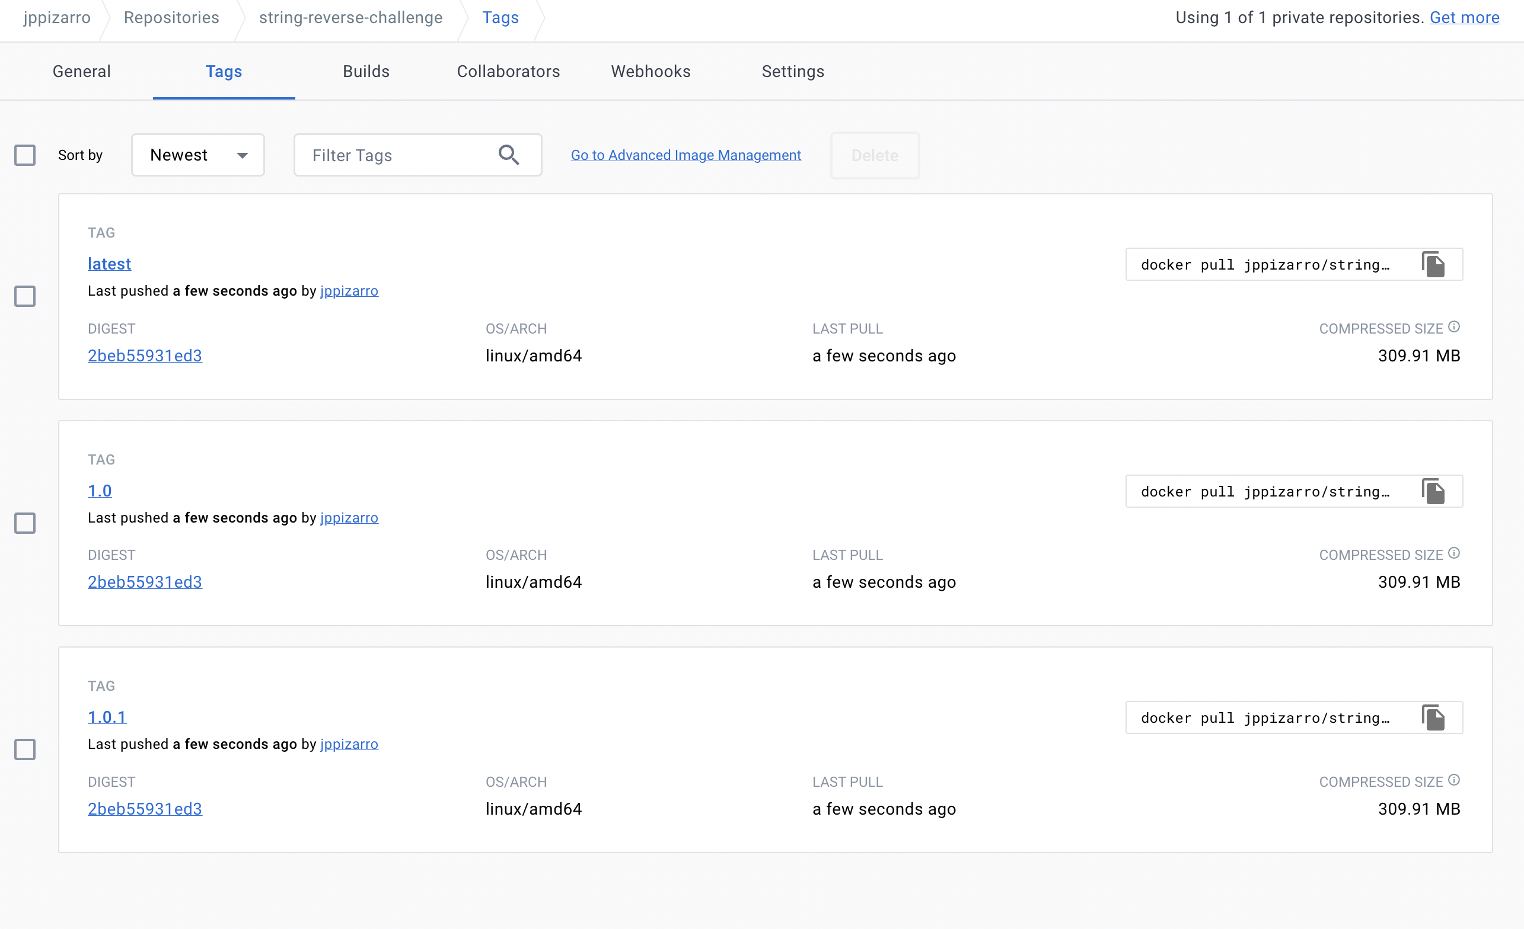Click compressed size info icon for latest tag
This screenshot has width=1524, height=929.
(1453, 327)
